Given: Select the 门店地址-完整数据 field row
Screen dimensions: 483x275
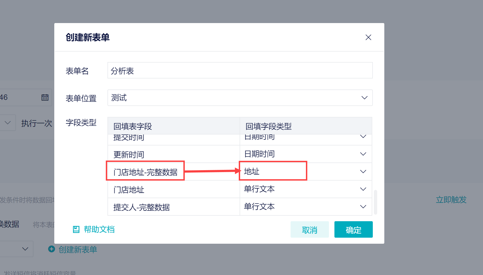Looking at the screenshot, I should tap(145, 172).
